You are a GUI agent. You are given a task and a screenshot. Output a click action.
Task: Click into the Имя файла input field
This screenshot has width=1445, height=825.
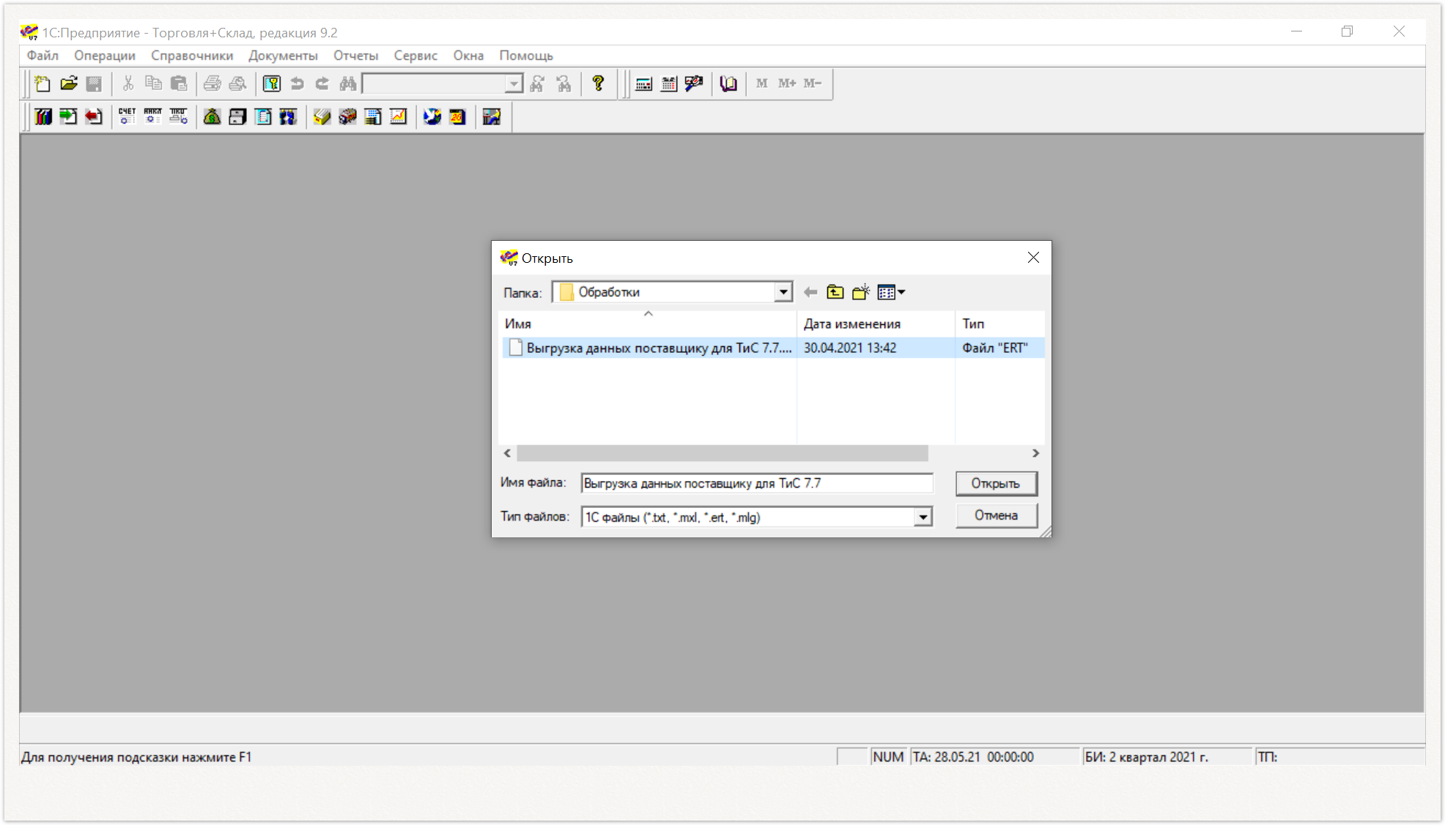[x=757, y=483]
